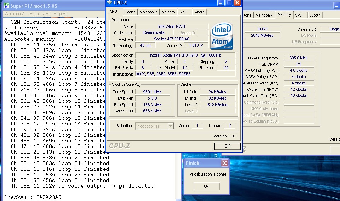
Task: Click the PI calculation is done! message
Action: pyautogui.click(x=208, y=174)
